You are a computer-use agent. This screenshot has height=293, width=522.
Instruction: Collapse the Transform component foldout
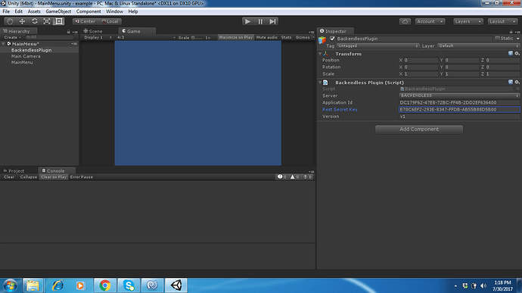[320, 54]
